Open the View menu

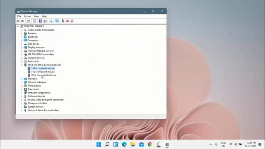tap(36, 16)
